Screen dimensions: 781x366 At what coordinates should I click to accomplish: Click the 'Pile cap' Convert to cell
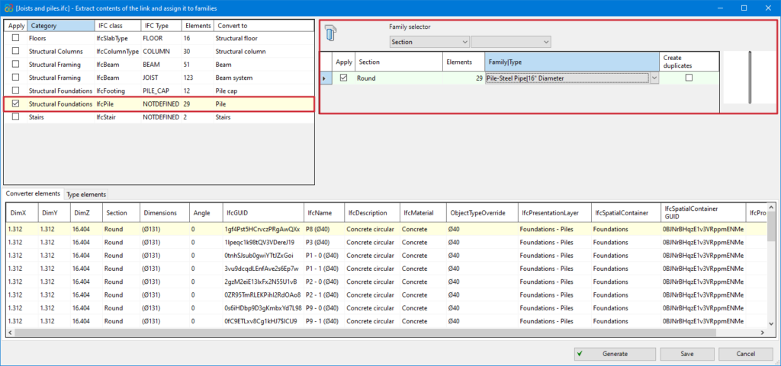coord(263,91)
